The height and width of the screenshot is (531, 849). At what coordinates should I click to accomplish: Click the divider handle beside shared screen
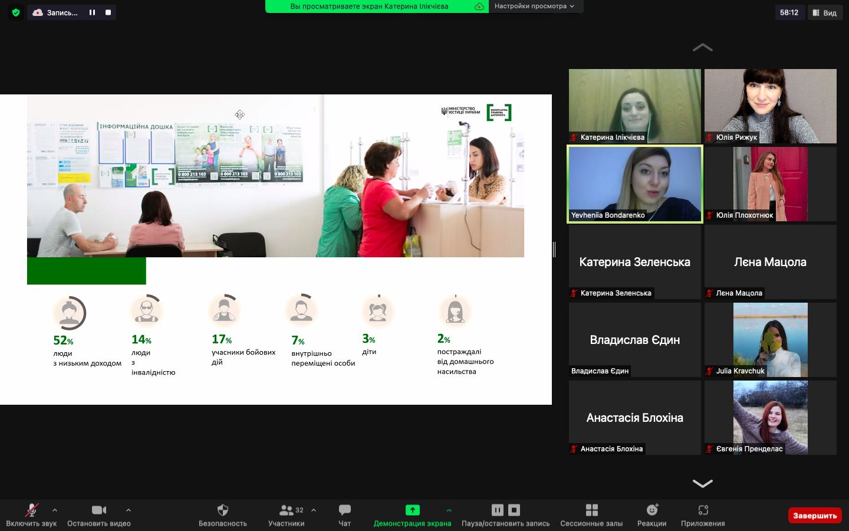[554, 250]
